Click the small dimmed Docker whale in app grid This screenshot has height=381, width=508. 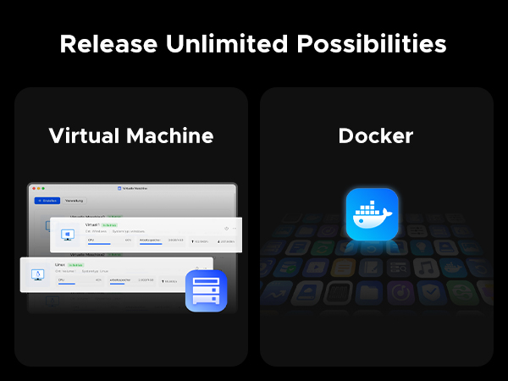pyautogui.click(x=453, y=268)
